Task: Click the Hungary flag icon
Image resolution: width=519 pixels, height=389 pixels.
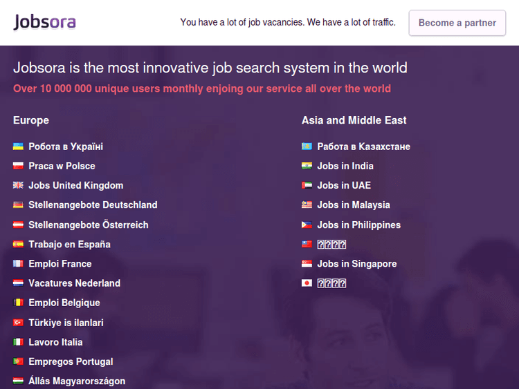Action: 18,381
